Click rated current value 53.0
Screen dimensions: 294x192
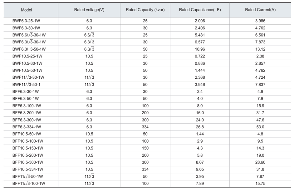point(260,127)
